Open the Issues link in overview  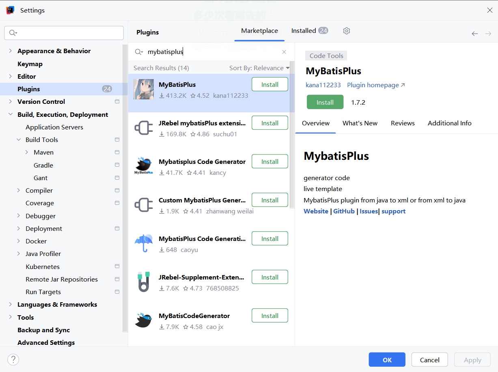pyautogui.click(x=369, y=211)
